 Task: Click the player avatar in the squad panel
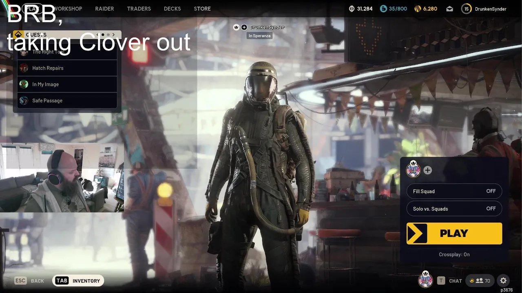413,169
